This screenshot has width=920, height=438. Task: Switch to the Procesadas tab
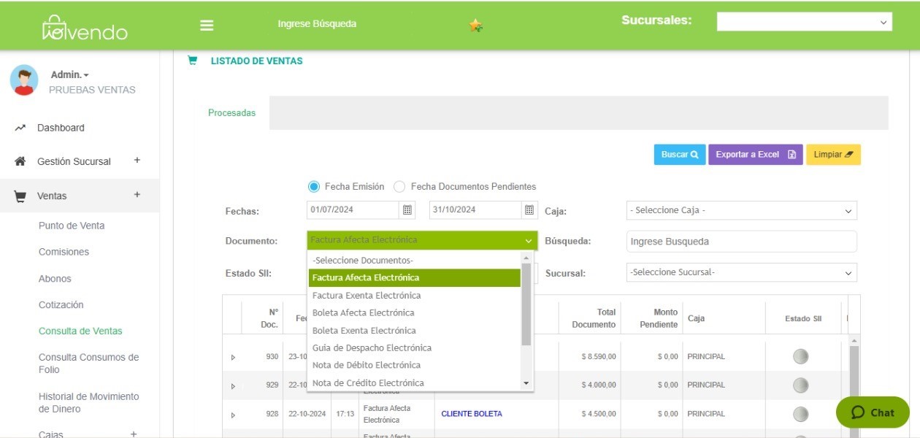point(231,113)
